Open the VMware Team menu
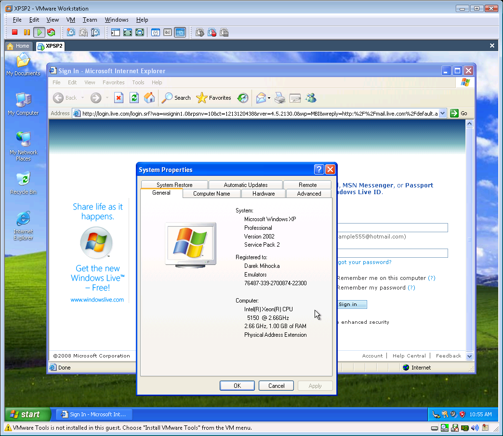The width and height of the screenshot is (503, 436). (x=90, y=20)
